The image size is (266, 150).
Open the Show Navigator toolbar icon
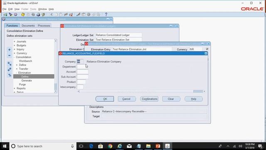[x=16, y=15]
